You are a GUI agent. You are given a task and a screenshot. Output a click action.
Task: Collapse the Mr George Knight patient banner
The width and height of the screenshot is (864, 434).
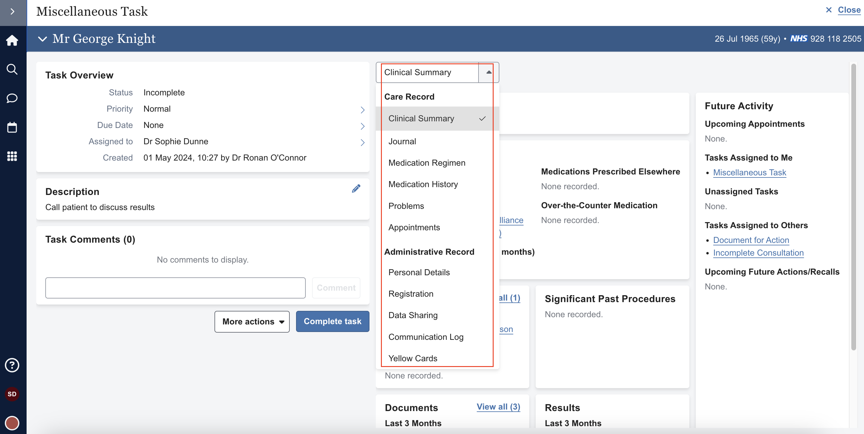point(42,39)
